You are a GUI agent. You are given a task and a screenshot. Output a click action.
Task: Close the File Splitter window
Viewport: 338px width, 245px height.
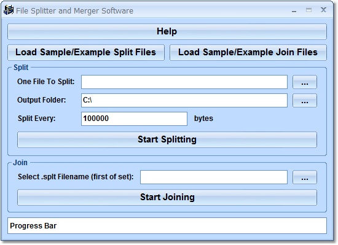323,10
